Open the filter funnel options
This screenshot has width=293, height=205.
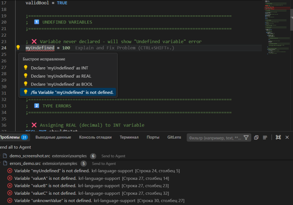click(246, 138)
